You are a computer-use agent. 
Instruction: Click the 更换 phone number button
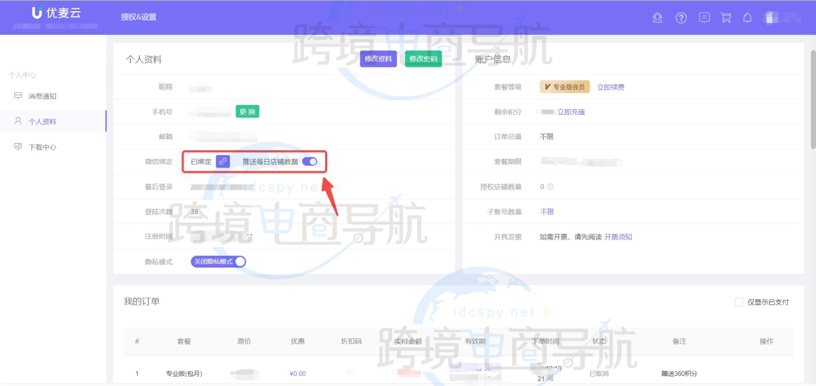point(247,111)
